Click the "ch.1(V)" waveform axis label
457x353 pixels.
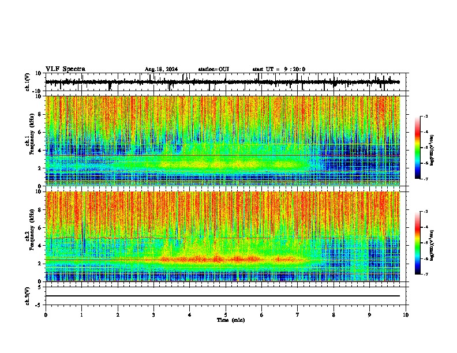(x=28, y=82)
